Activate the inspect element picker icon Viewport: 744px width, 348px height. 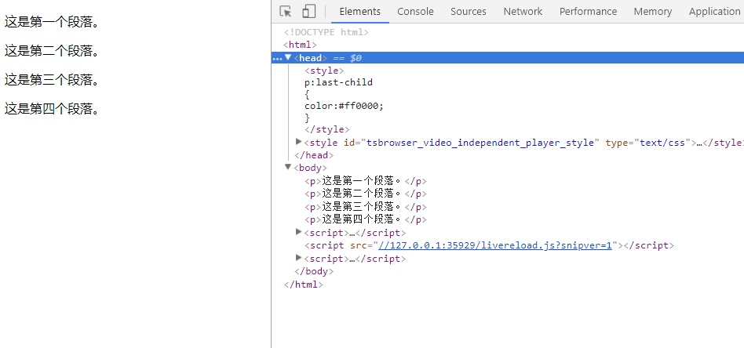point(285,12)
